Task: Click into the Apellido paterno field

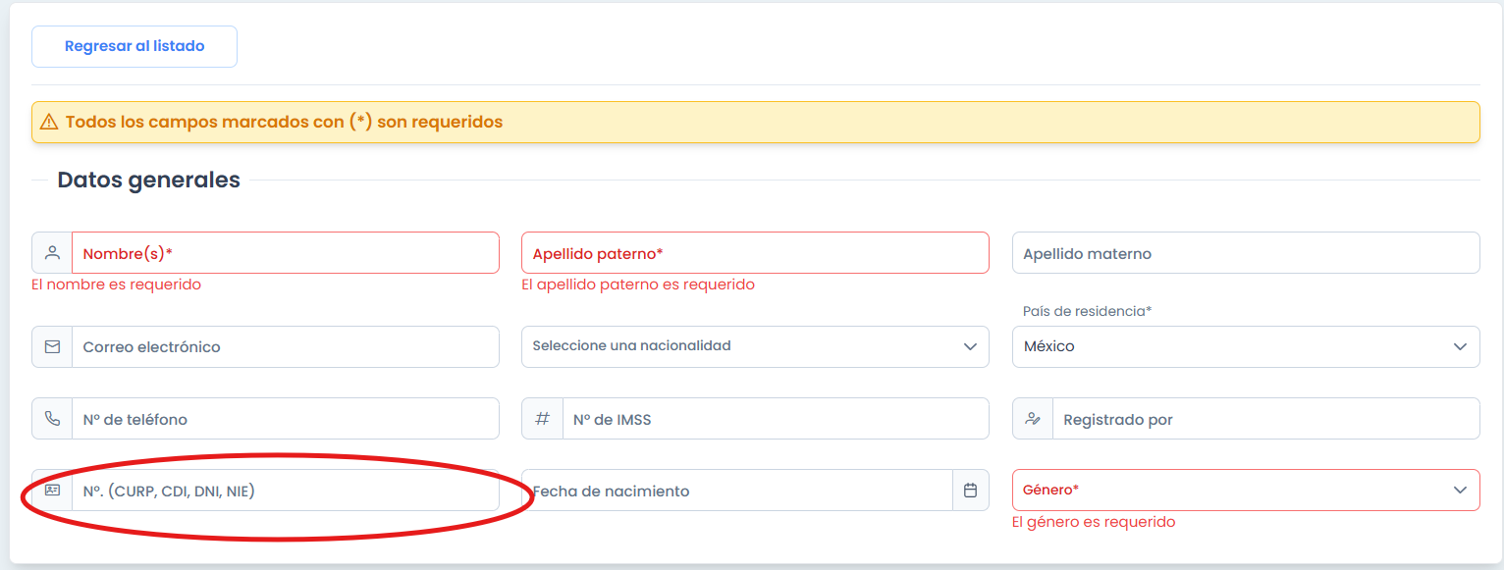Action: point(754,253)
